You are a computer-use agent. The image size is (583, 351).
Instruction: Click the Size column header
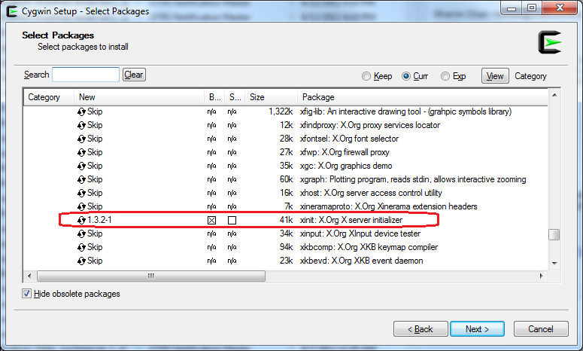[x=272, y=97]
